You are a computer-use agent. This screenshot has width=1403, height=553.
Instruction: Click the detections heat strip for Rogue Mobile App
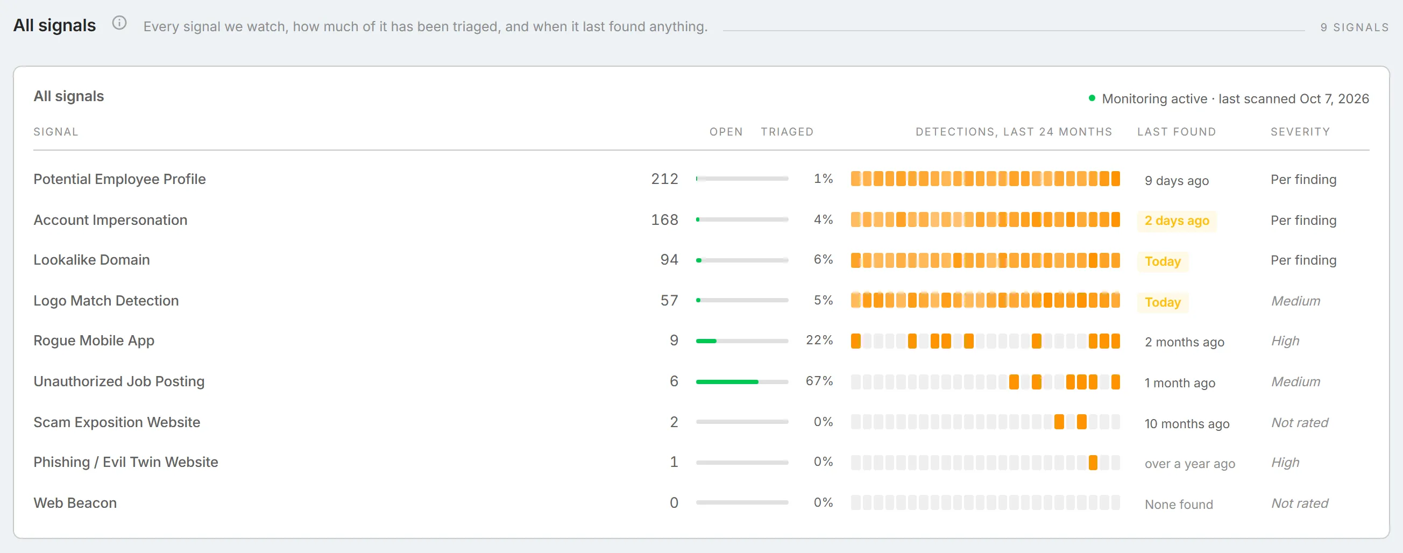tap(985, 341)
